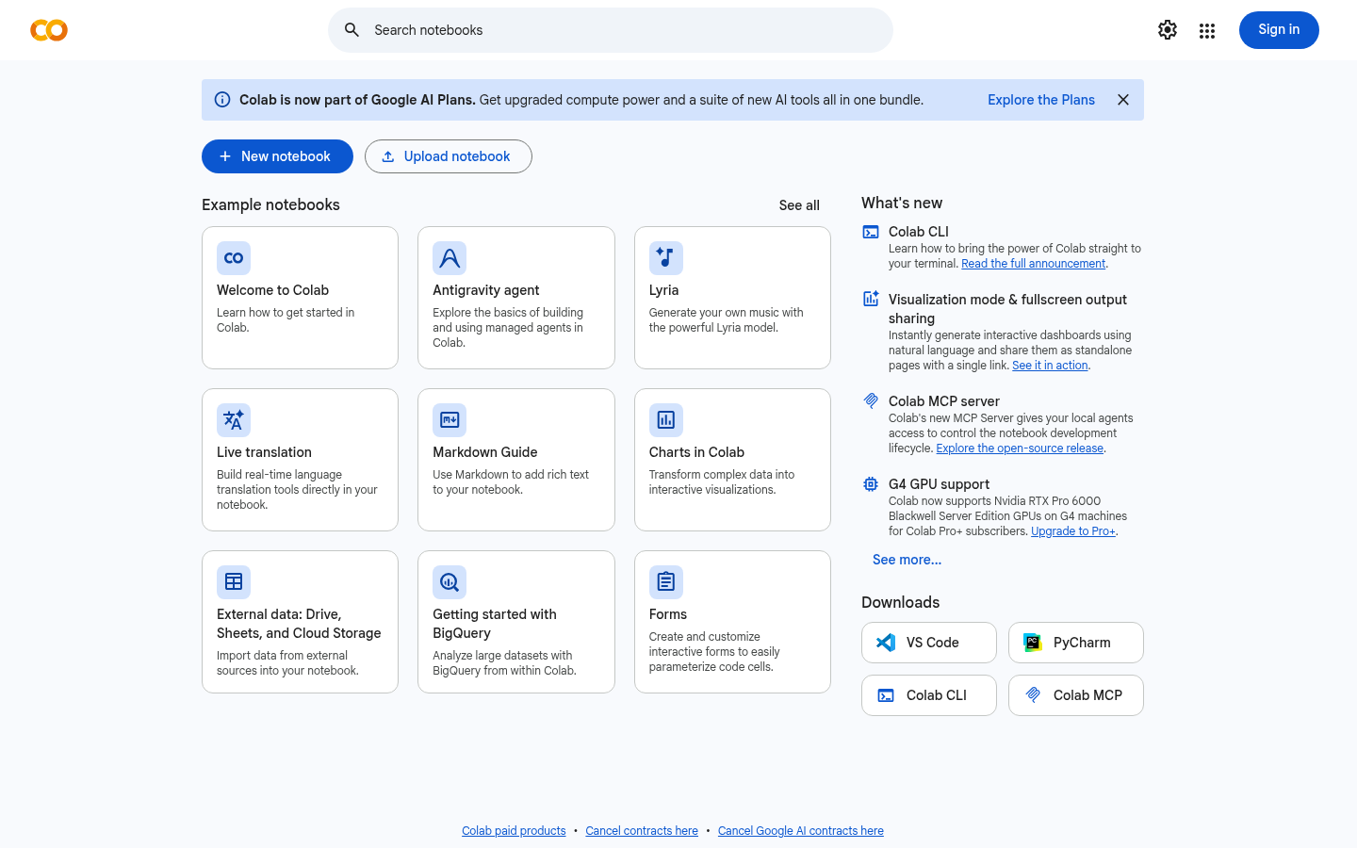Click the Markdown Guide card icon
This screenshot has width=1357, height=848.
pos(450,420)
